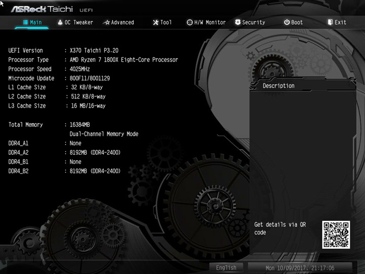Select the Total Memory value 16384MB
Image resolution: width=365 pixels, height=274 pixels.
pos(80,125)
